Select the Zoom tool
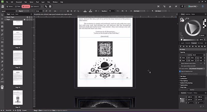Screen dimensions: 207x112 2,79
